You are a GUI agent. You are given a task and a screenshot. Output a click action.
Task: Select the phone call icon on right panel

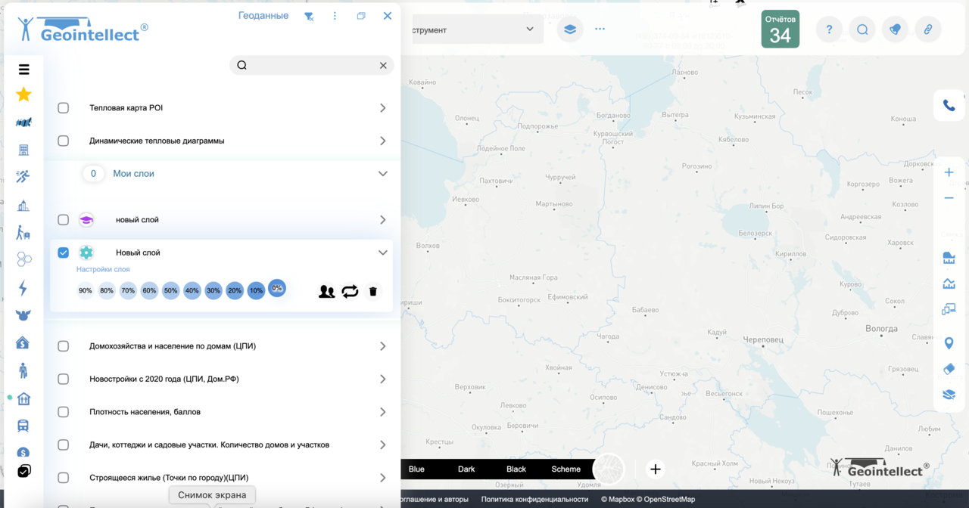(949, 105)
